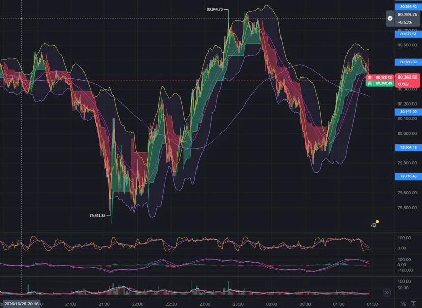Select the 80,486.59 blue price level label
The width and height of the screenshot is (422, 308).
[408, 62]
